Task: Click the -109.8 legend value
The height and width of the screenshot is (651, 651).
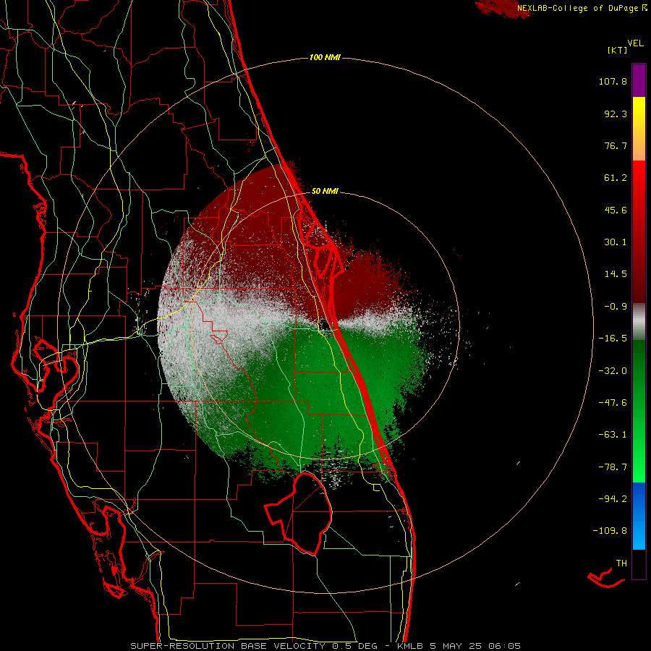Action: [610, 531]
